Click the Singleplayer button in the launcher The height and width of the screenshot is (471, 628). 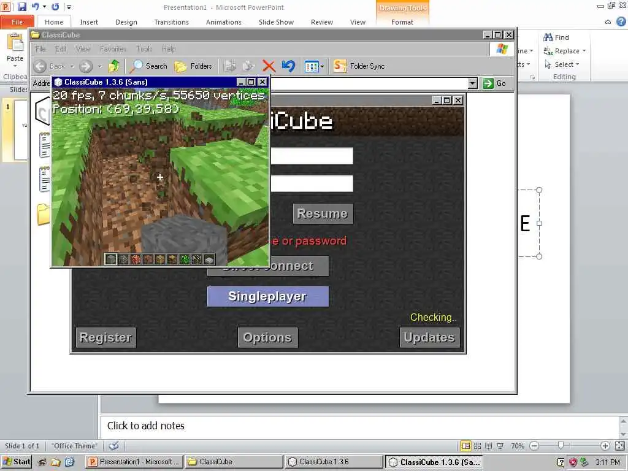click(268, 296)
